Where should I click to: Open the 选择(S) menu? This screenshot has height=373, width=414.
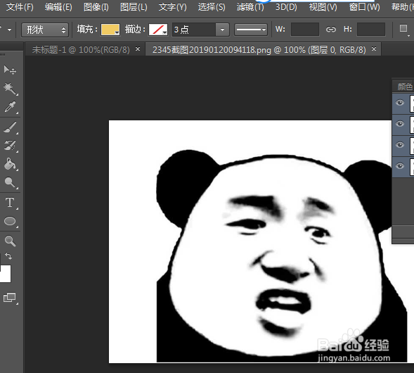(x=212, y=7)
